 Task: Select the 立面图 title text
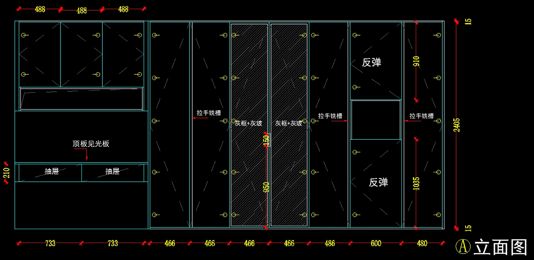point(501,247)
